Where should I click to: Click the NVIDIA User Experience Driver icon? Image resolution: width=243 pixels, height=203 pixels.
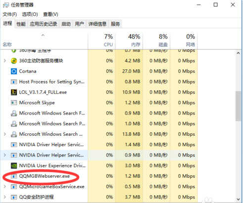tap(14, 165)
